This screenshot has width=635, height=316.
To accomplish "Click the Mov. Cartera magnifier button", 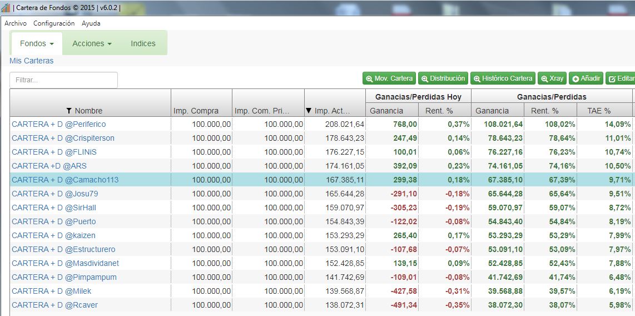I will tap(389, 78).
